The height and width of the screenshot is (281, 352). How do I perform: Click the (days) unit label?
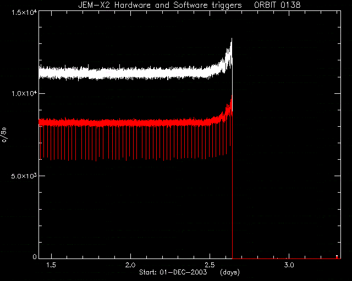(x=230, y=272)
